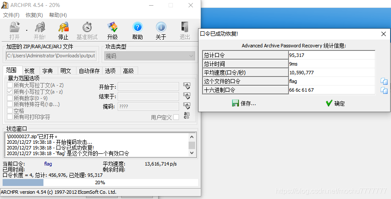The width and height of the screenshot is (391, 199).
Task: Copy the recovered password flag icon
Action: pos(384,82)
